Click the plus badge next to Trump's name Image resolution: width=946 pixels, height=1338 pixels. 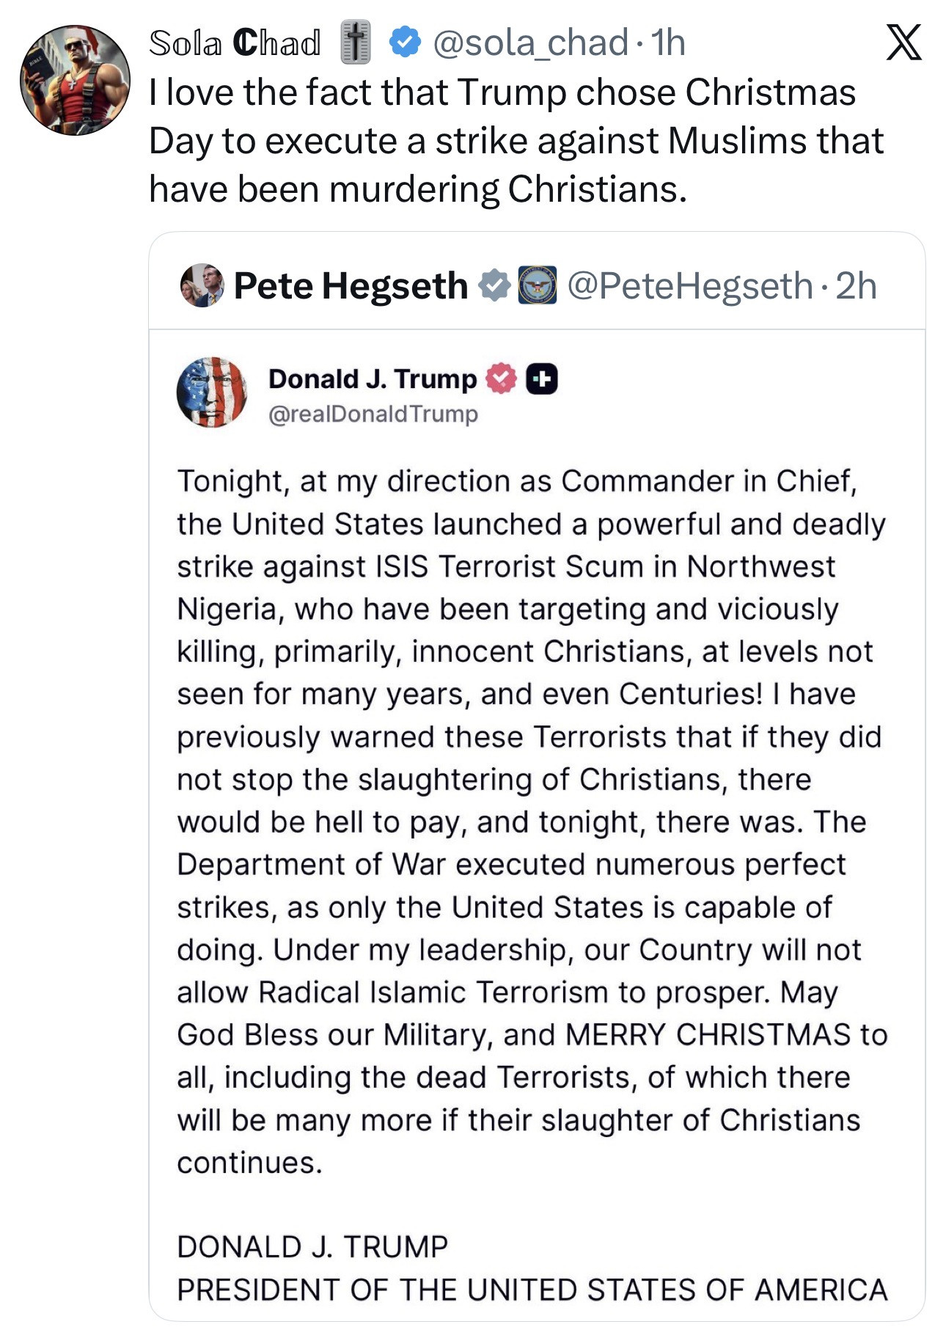(x=541, y=379)
